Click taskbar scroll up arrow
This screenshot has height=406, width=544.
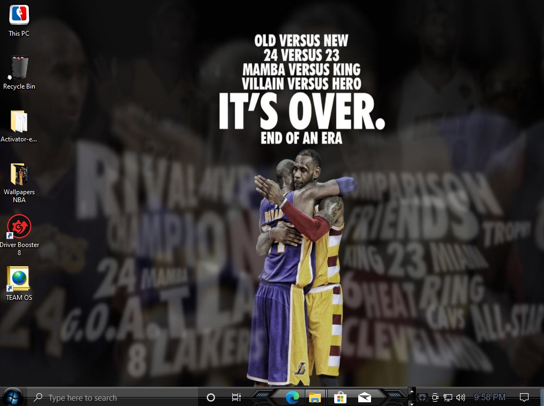coord(412,392)
